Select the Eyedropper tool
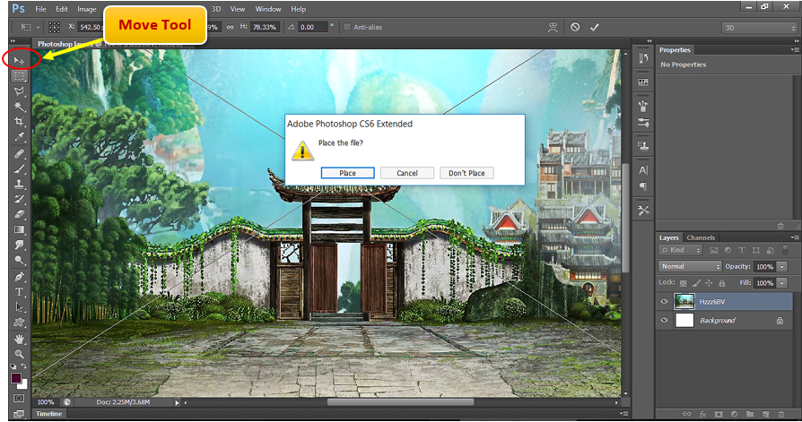 (x=19, y=137)
